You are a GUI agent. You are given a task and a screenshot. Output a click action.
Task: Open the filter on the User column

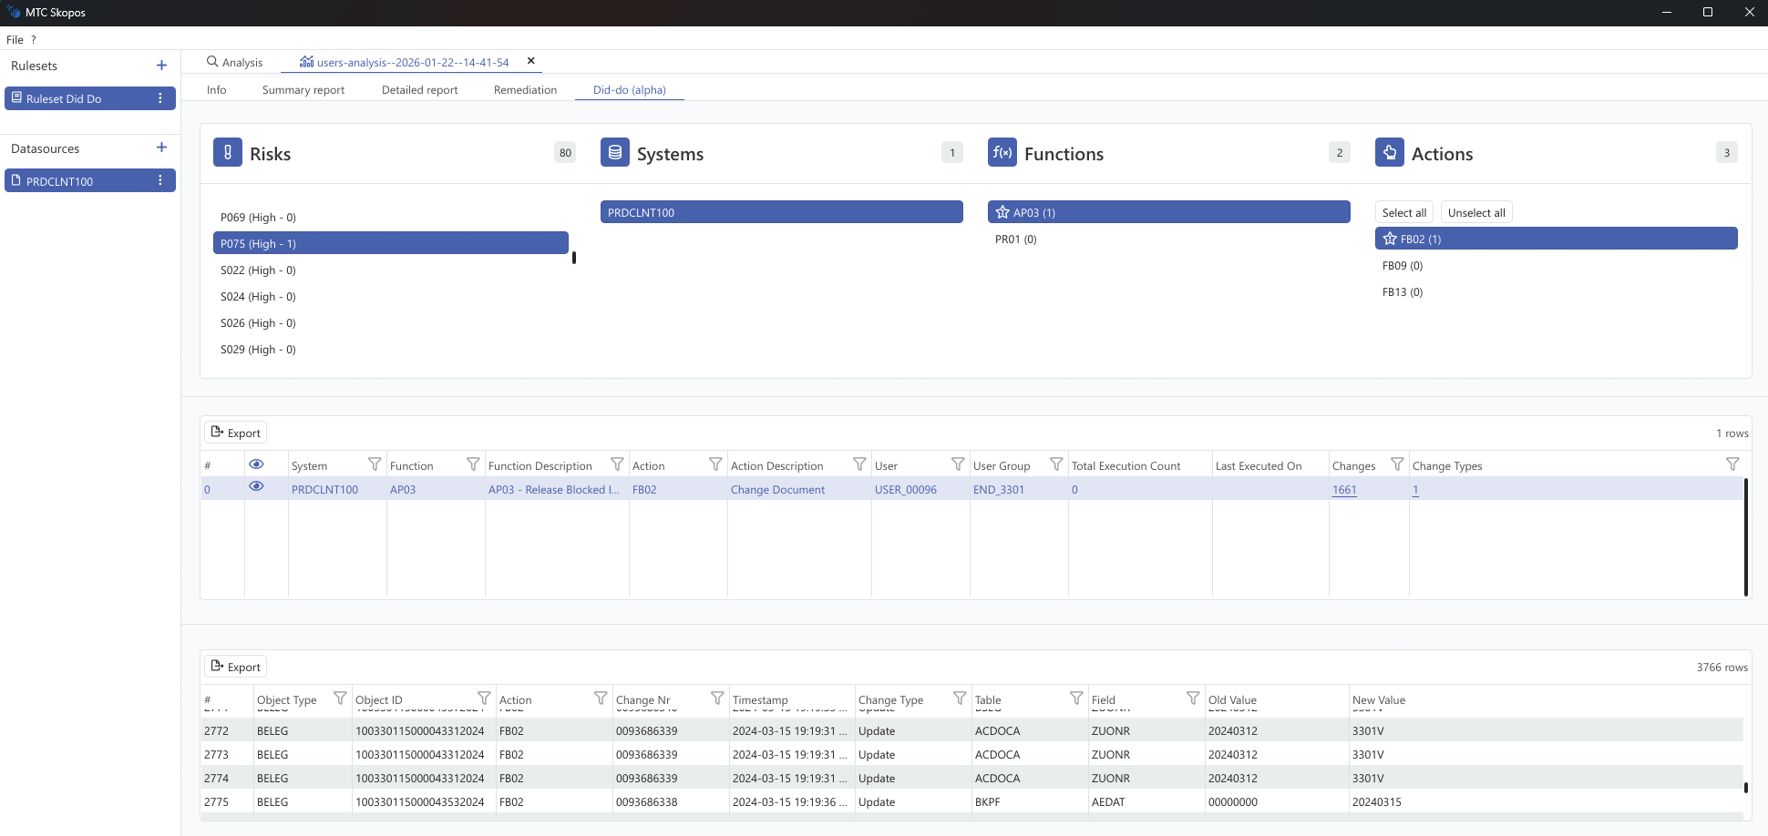point(958,464)
